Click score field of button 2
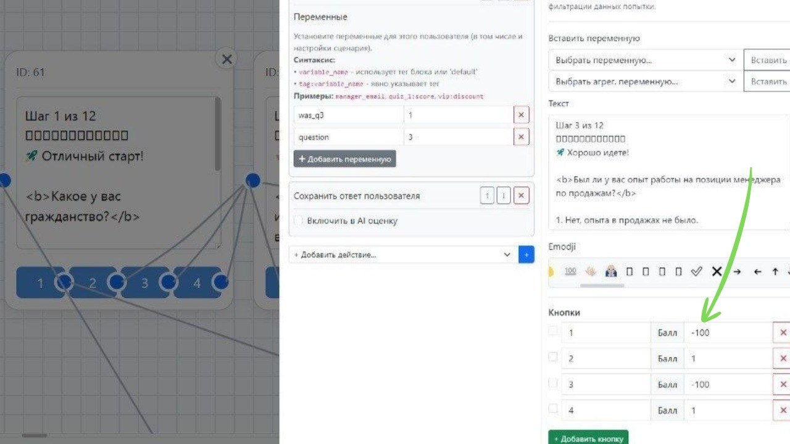790x444 pixels. click(728, 358)
